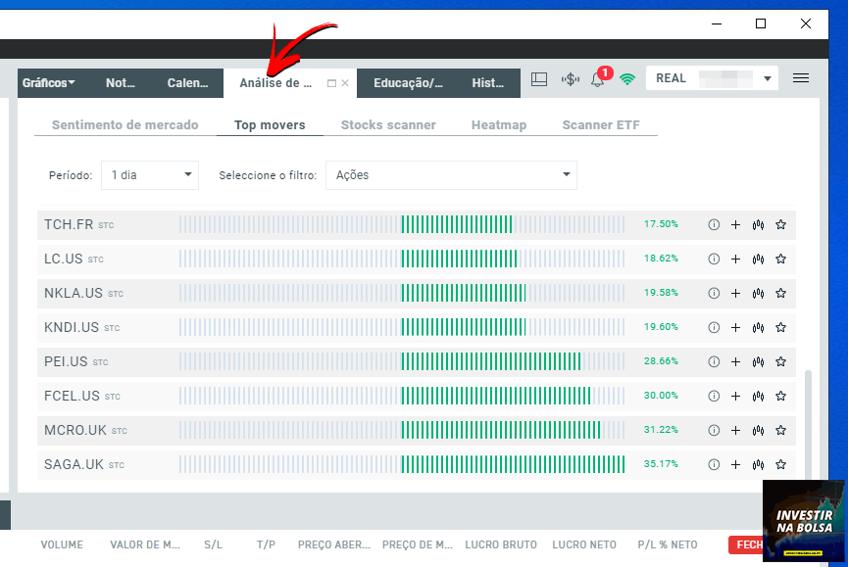Detach the Análise de tab window
Viewport: 848px width, 567px height.
click(331, 83)
